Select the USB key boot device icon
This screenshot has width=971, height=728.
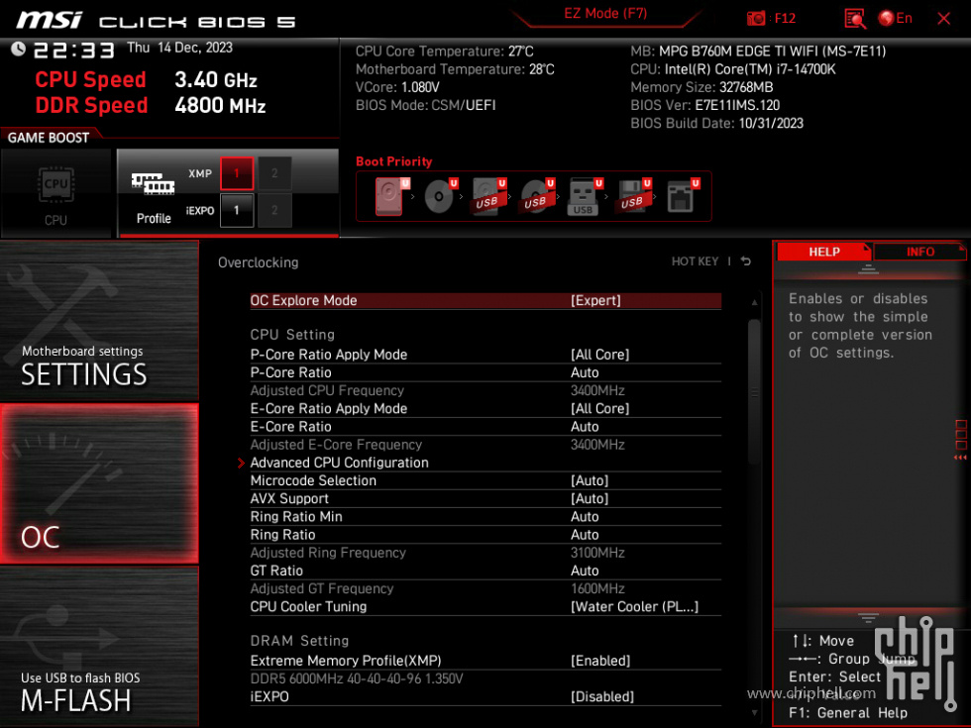coord(584,196)
